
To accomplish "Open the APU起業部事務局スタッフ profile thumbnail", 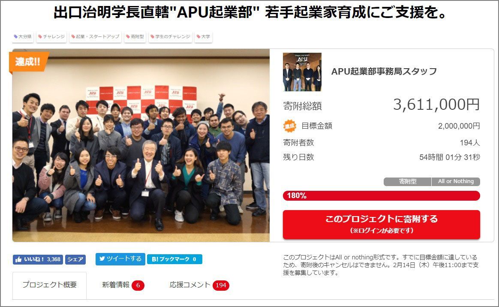I will pos(302,72).
